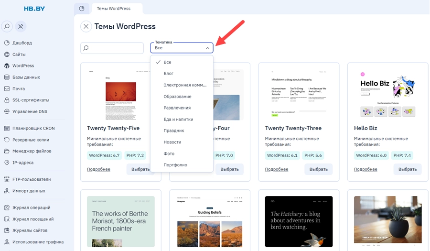
Task: Click the WordPress: 6.7 requirement badge
Action: [104, 155]
